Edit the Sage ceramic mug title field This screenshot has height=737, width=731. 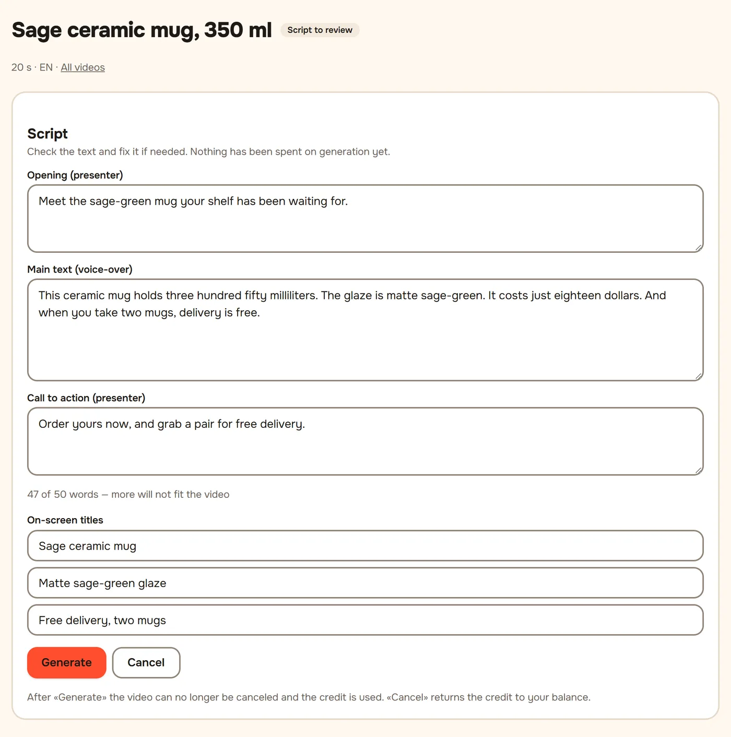pyautogui.click(x=365, y=546)
